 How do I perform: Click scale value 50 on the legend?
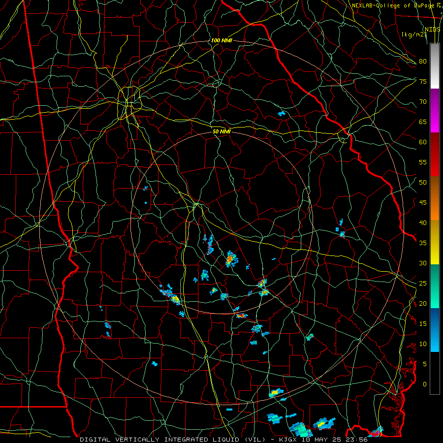[423, 183]
